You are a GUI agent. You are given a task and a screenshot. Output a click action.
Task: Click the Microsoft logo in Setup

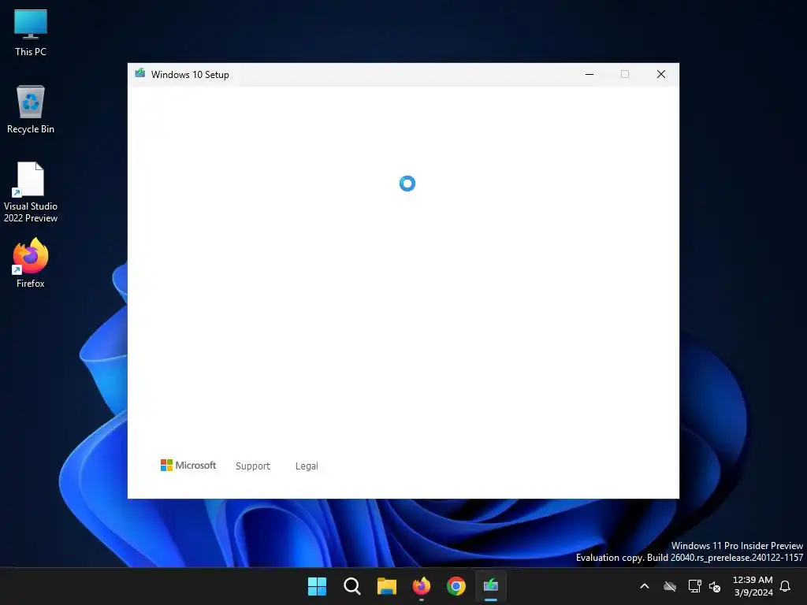[188, 465]
